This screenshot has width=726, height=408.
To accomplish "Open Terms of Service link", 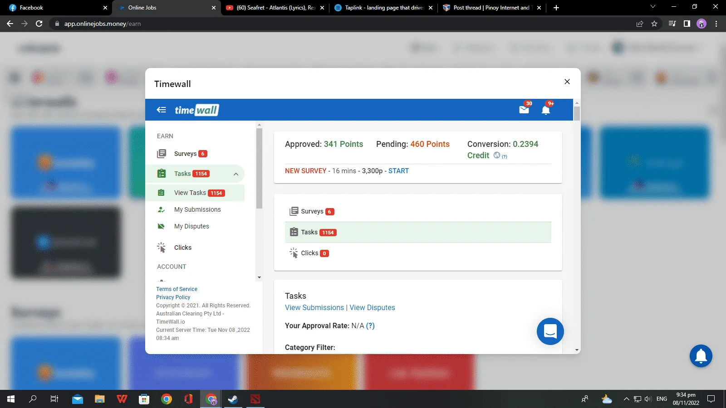I will point(177,289).
